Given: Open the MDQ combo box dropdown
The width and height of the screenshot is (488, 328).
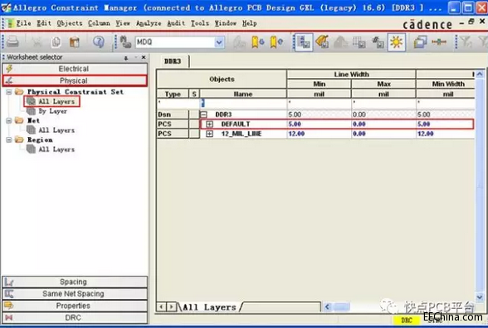Looking at the screenshot, I should click(x=219, y=42).
